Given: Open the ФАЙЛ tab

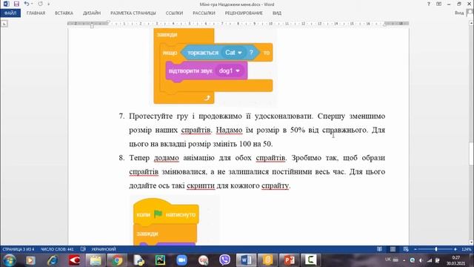Looking at the screenshot, I should click(10, 13).
